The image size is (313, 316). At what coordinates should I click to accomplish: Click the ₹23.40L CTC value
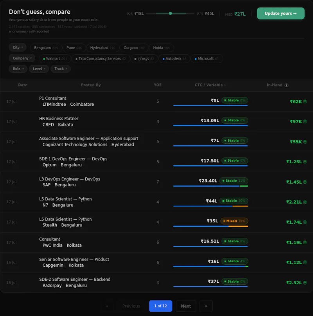click(208, 181)
